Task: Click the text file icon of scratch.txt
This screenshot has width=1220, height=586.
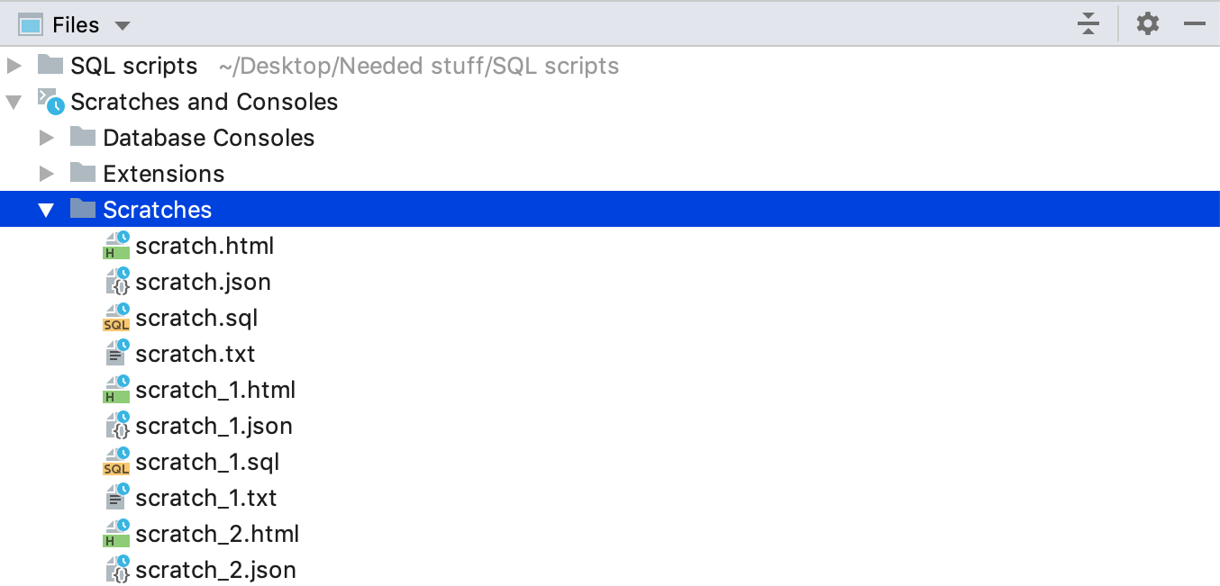Action: click(116, 354)
